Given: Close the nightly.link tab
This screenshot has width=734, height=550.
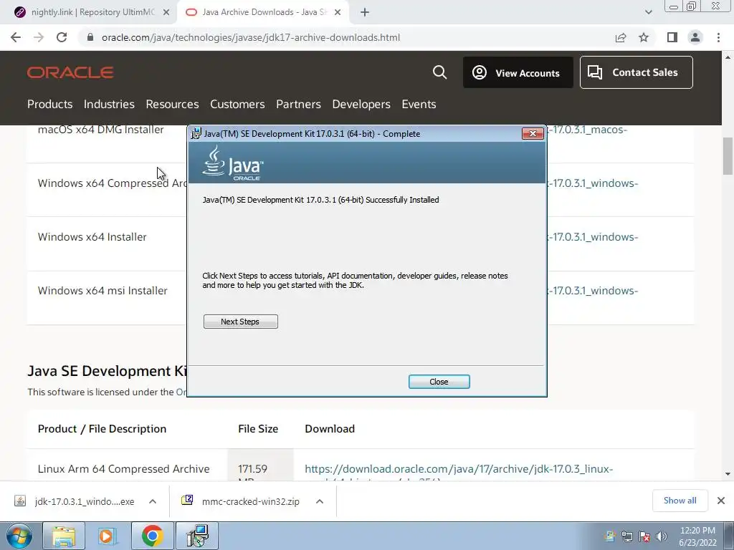Looking at the screenshot, I should [x=166, y=12].
